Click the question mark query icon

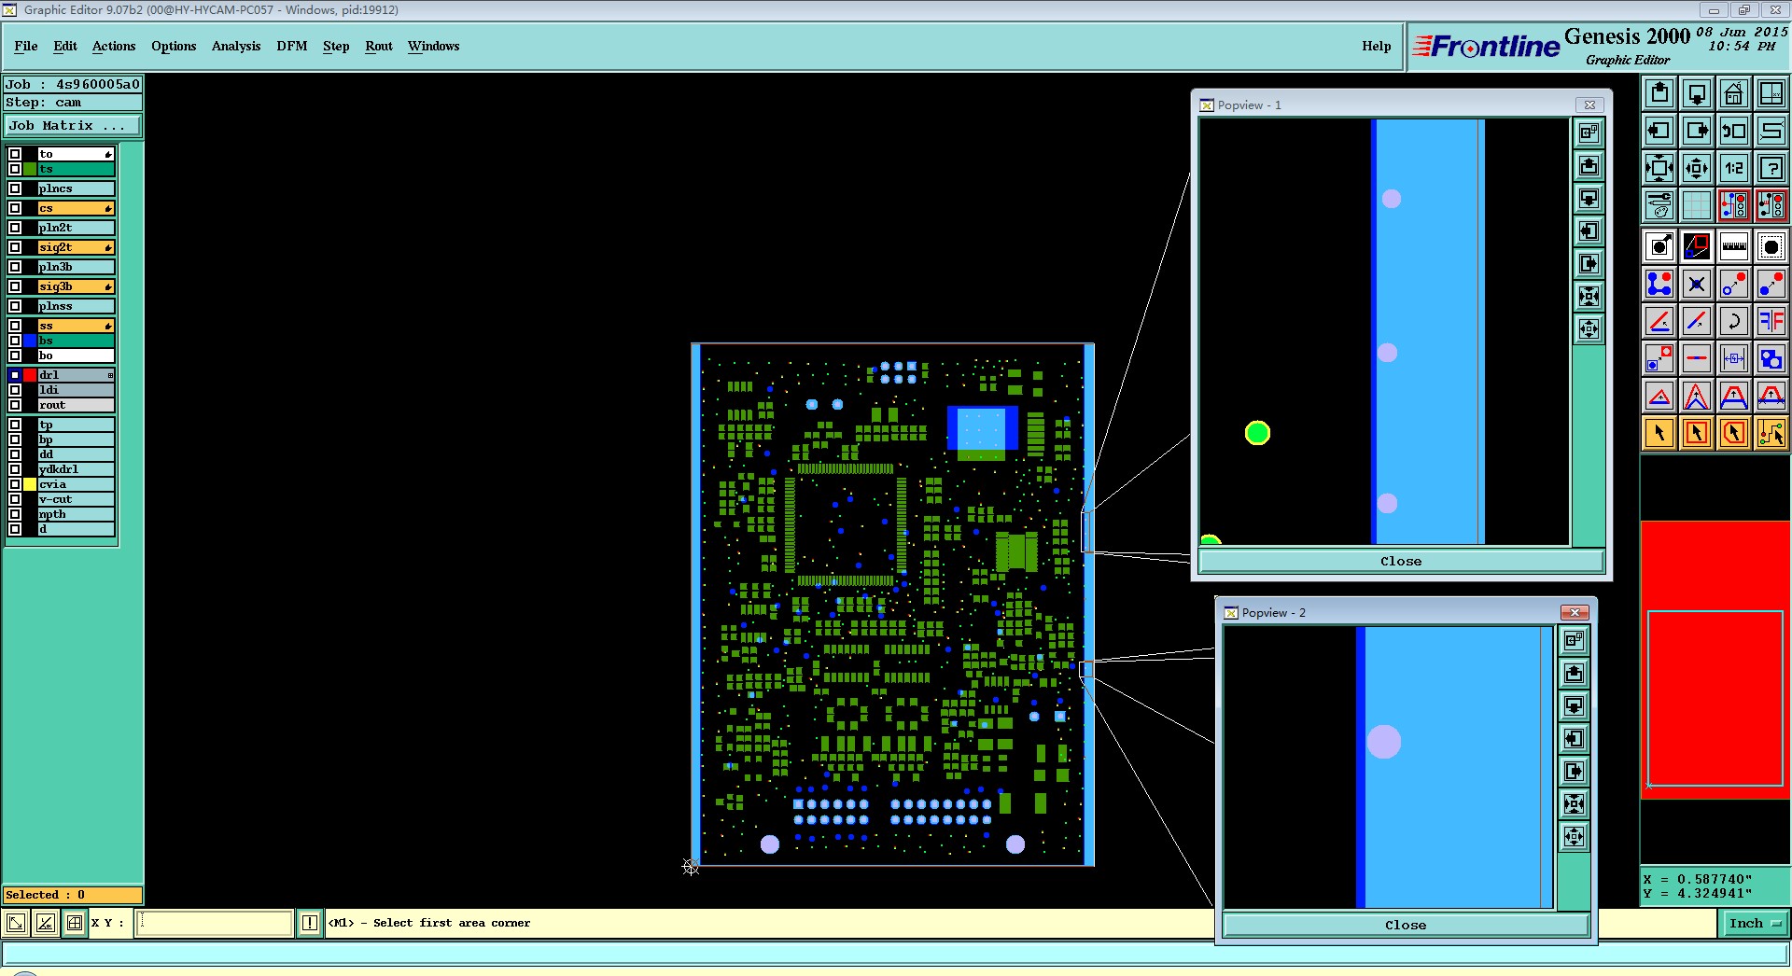(x=1771, y=168)
